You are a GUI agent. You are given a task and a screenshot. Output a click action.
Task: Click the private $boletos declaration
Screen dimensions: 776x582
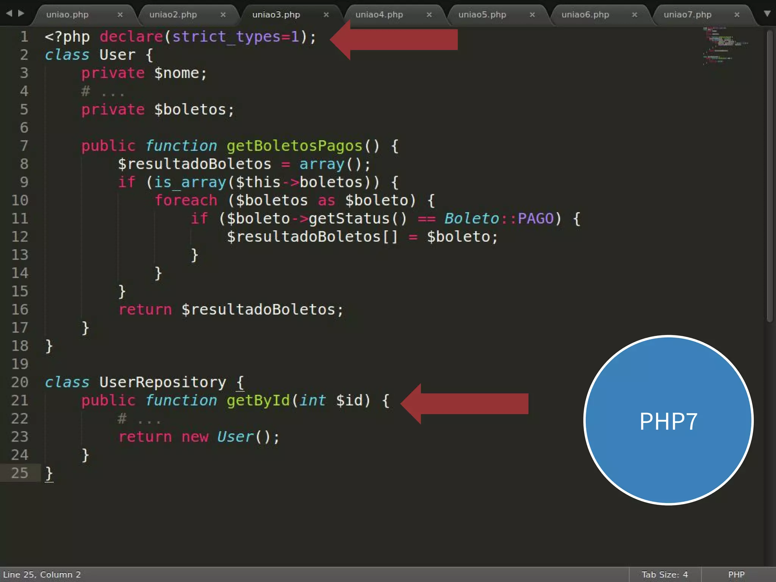point(158,110)
